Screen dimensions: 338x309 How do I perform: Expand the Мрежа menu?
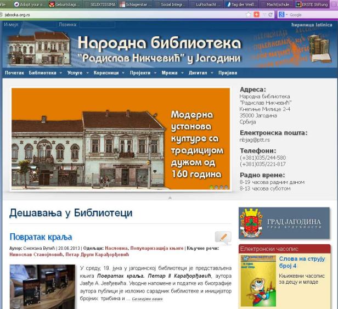tap(172, 73)
